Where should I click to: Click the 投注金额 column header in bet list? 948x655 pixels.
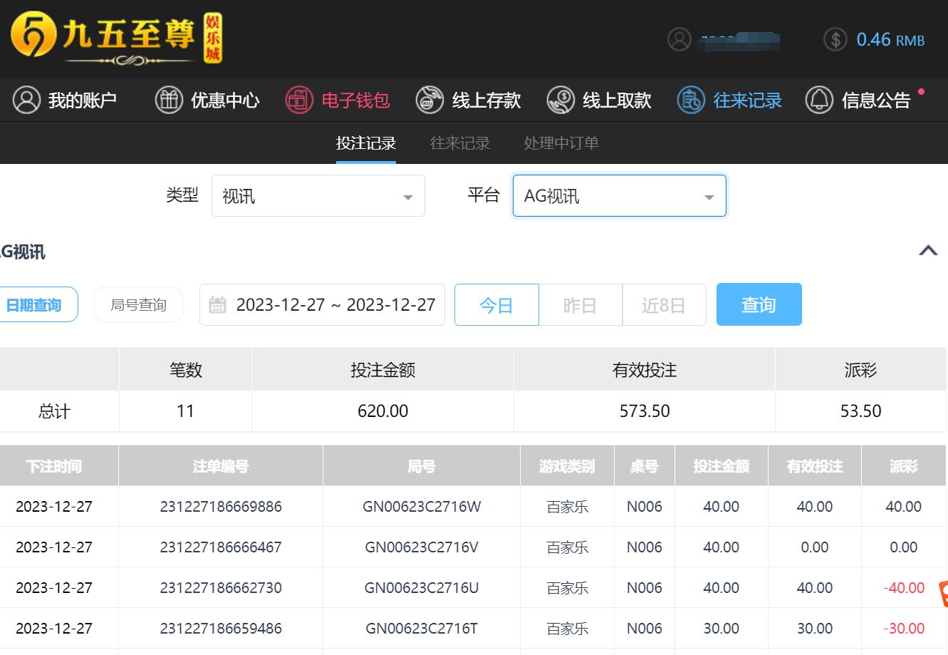(722, 466)
